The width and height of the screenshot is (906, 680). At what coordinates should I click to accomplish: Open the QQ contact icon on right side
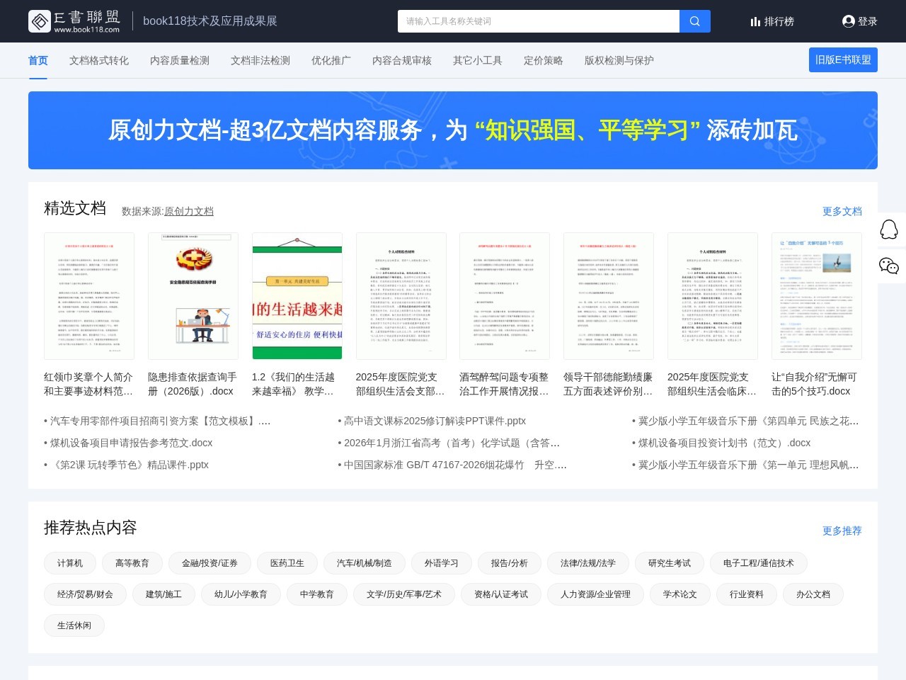coord(890,229)
